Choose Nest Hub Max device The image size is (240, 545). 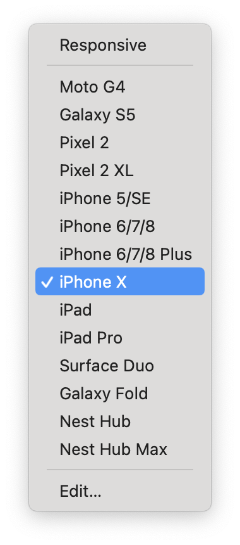tap(120, 449)
